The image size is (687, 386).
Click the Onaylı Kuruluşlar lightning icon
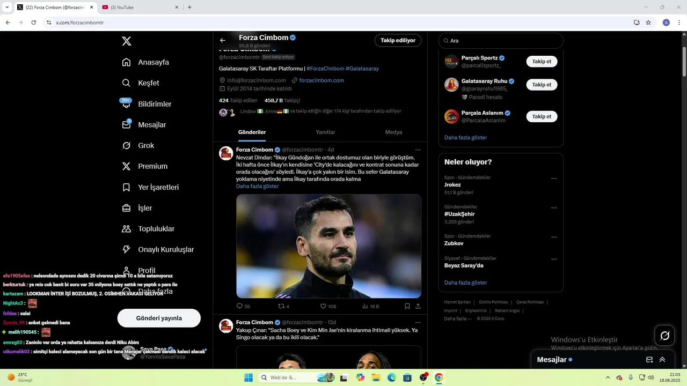(x=126, y=249)
